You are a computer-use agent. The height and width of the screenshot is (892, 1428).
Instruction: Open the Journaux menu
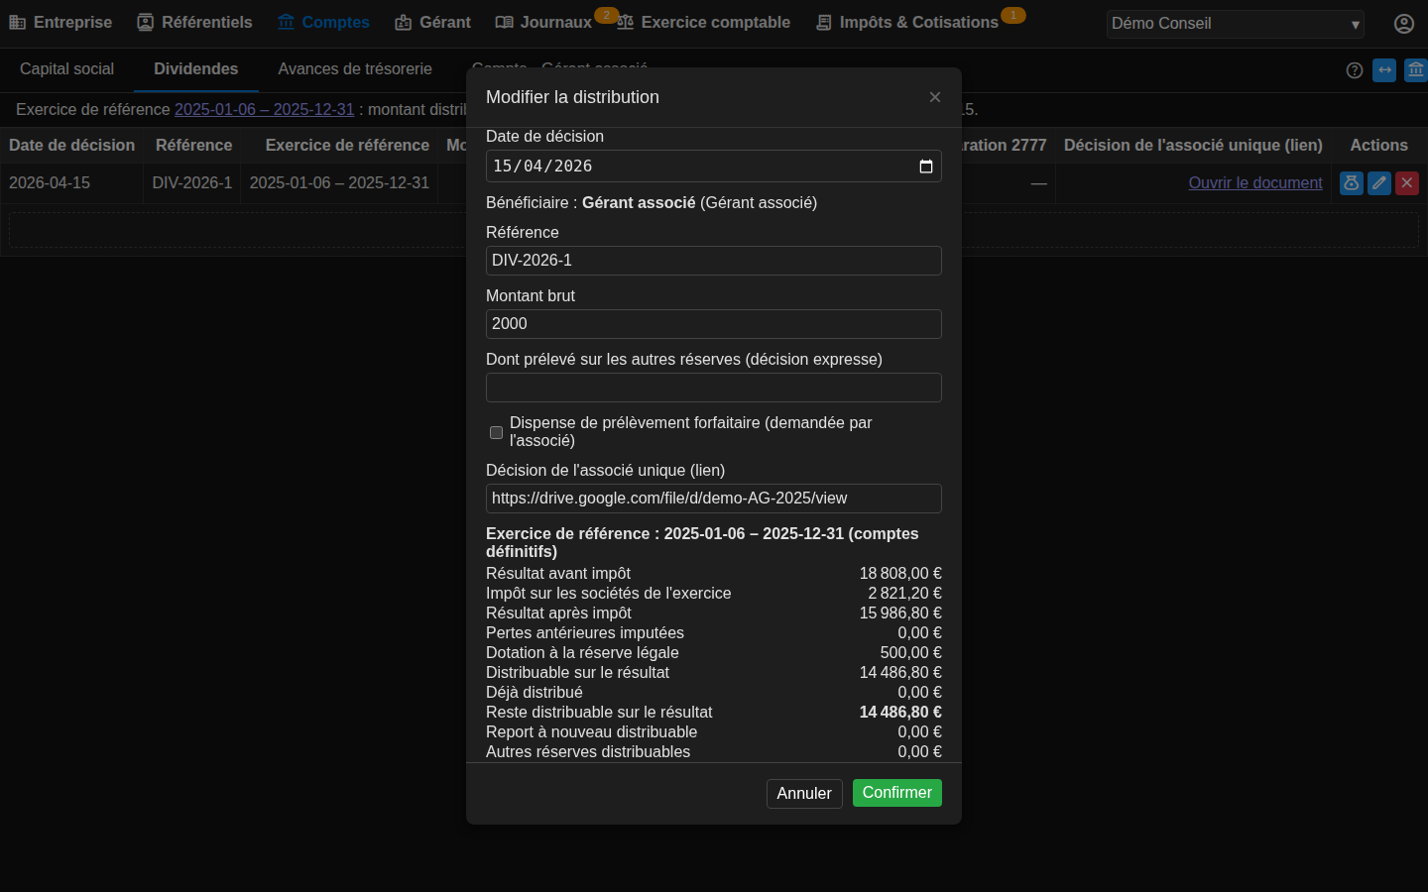pyautogui.click(x=543, y=22)
